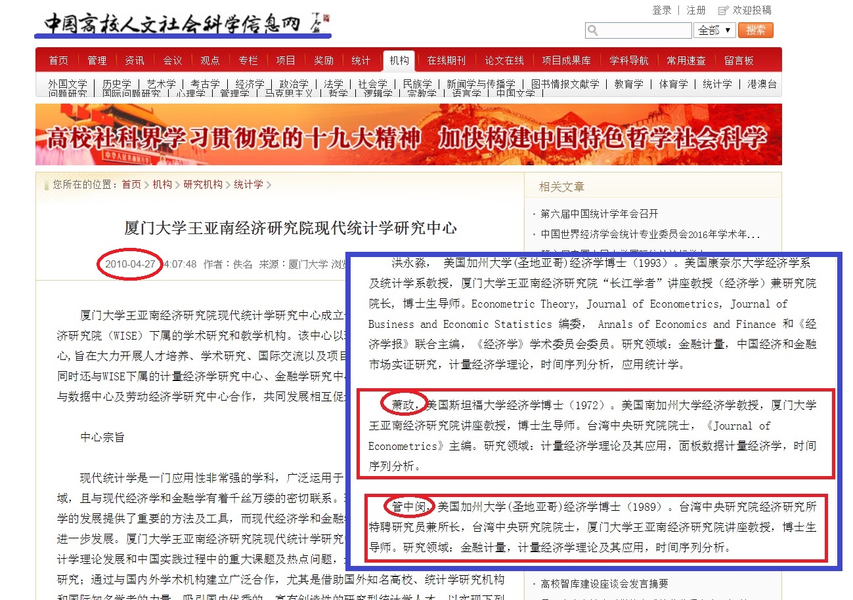Viewport: 853px width, 600px height.
Task: Open the 专栏 navigation tab
Action: coord(248,60)
